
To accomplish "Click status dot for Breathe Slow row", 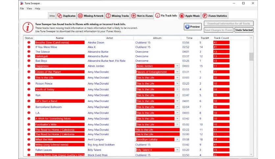I will pos(29,42).
